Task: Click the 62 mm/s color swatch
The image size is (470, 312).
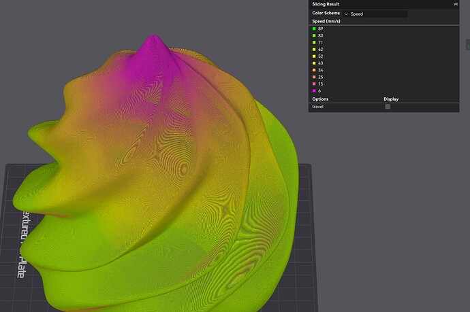Action: (314, 50)
